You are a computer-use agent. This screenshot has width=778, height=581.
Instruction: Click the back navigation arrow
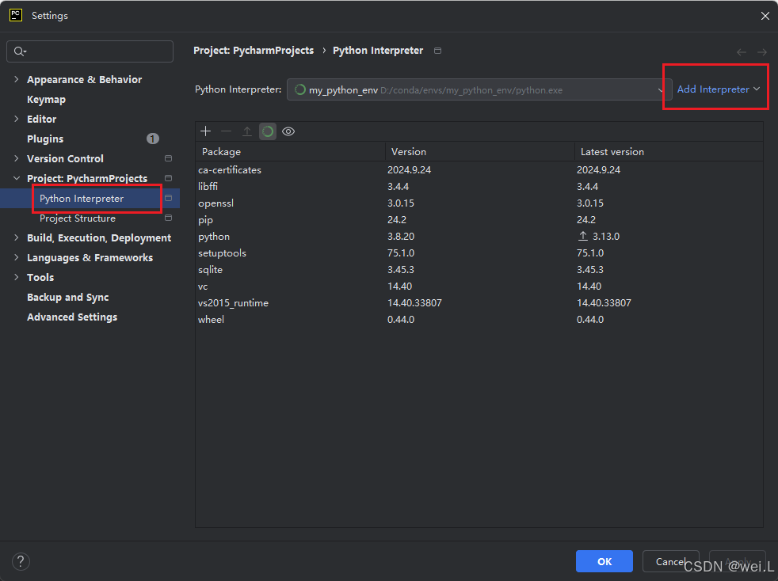pos(742,52)
